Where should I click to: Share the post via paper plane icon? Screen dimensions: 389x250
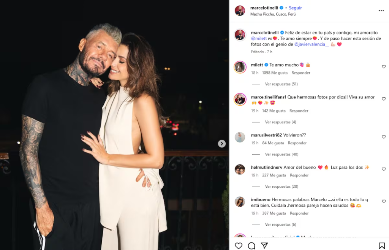pyautogui.click(x=264, y=246)
